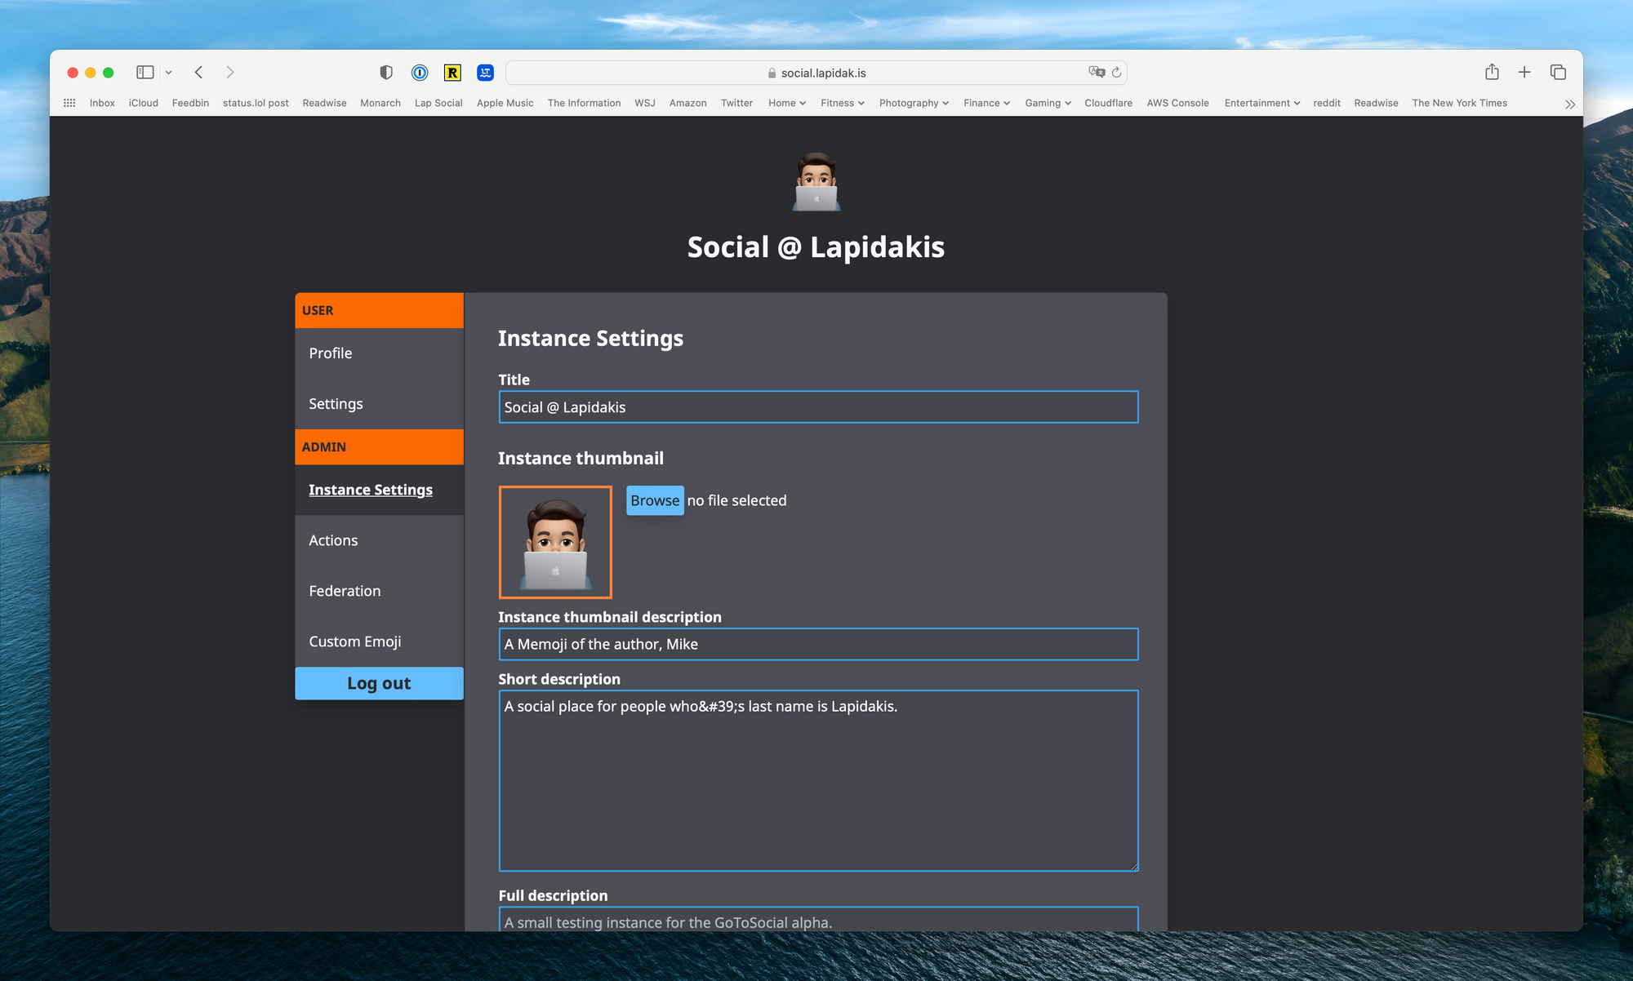The height and width of the screenshot is (981, 1633).
Task: Select the Custom Emoji sidebar item
Action: point(354,641)
